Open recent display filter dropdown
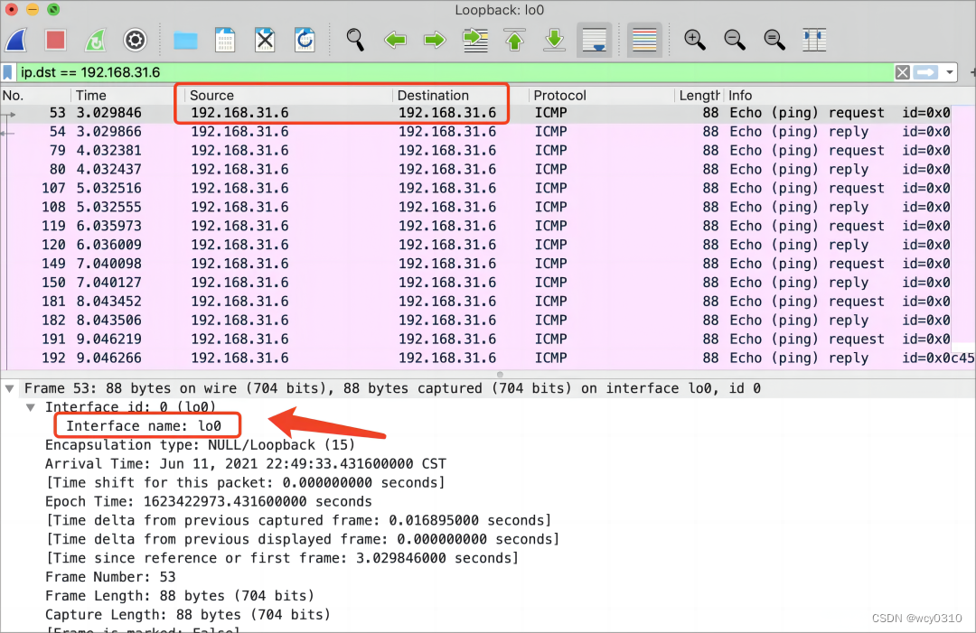 949,73
